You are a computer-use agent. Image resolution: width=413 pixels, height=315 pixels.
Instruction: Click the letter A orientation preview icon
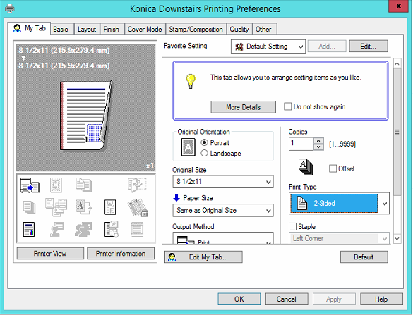click(188, 147)
